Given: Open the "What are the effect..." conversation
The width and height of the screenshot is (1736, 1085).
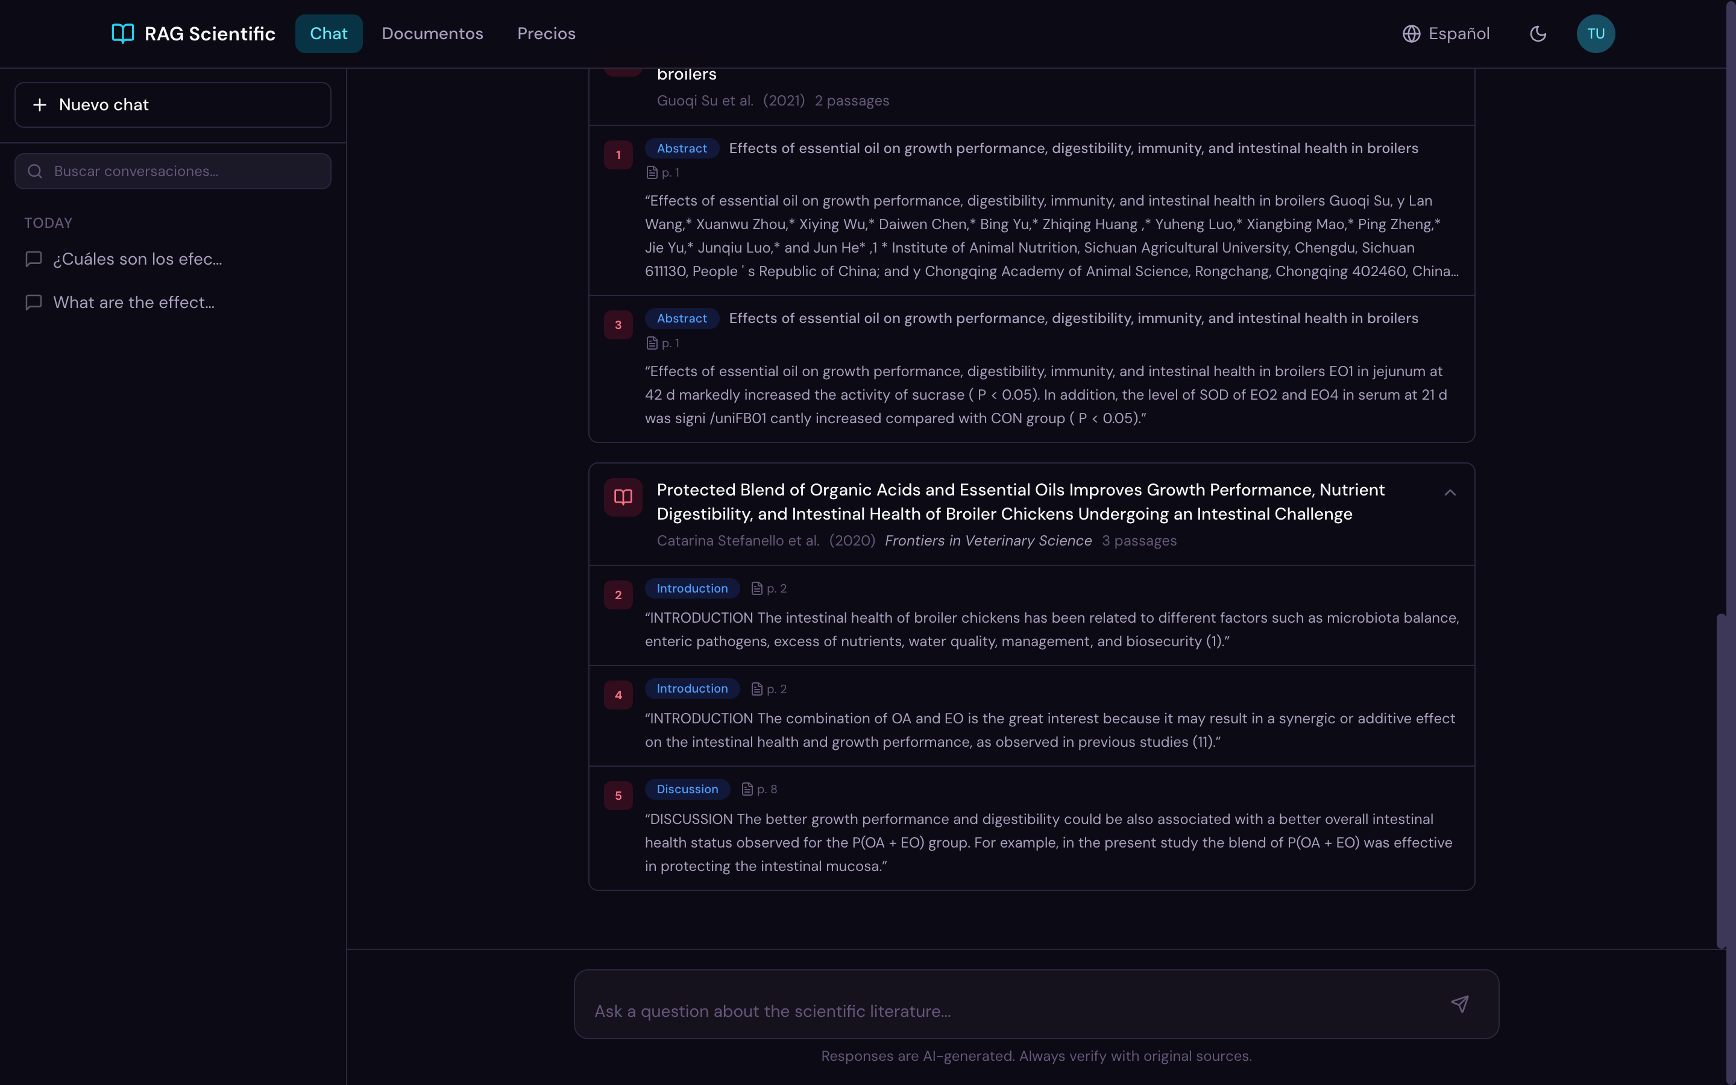Looking at the screenshot, I should point(133,303).
